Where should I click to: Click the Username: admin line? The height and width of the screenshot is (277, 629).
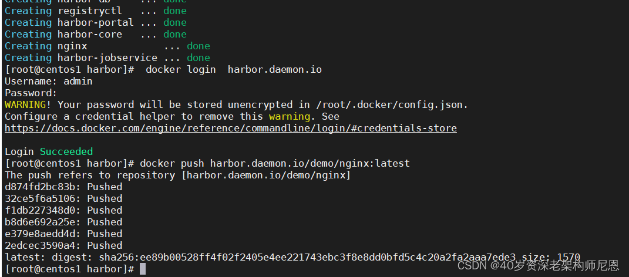coord(49,82)
